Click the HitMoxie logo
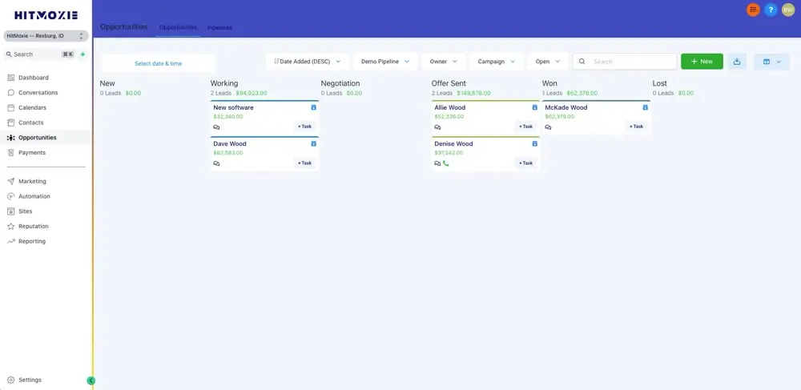 tap(46, 15)
